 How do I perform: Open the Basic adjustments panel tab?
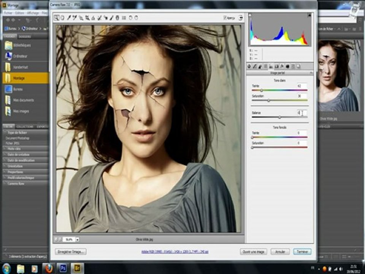(x=249, y=66)
